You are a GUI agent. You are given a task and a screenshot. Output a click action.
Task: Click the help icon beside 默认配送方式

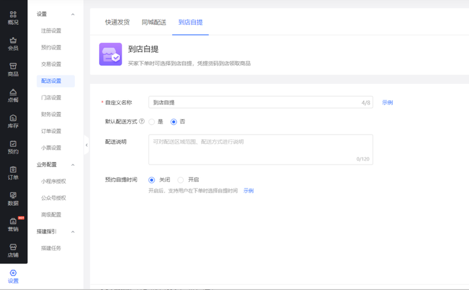tap(142, 121)
